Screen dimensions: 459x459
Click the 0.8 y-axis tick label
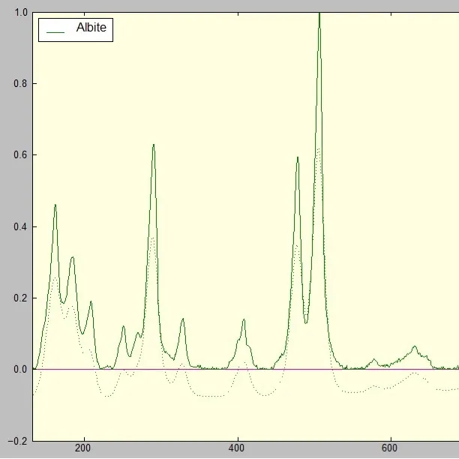click(x=21, y=84)
